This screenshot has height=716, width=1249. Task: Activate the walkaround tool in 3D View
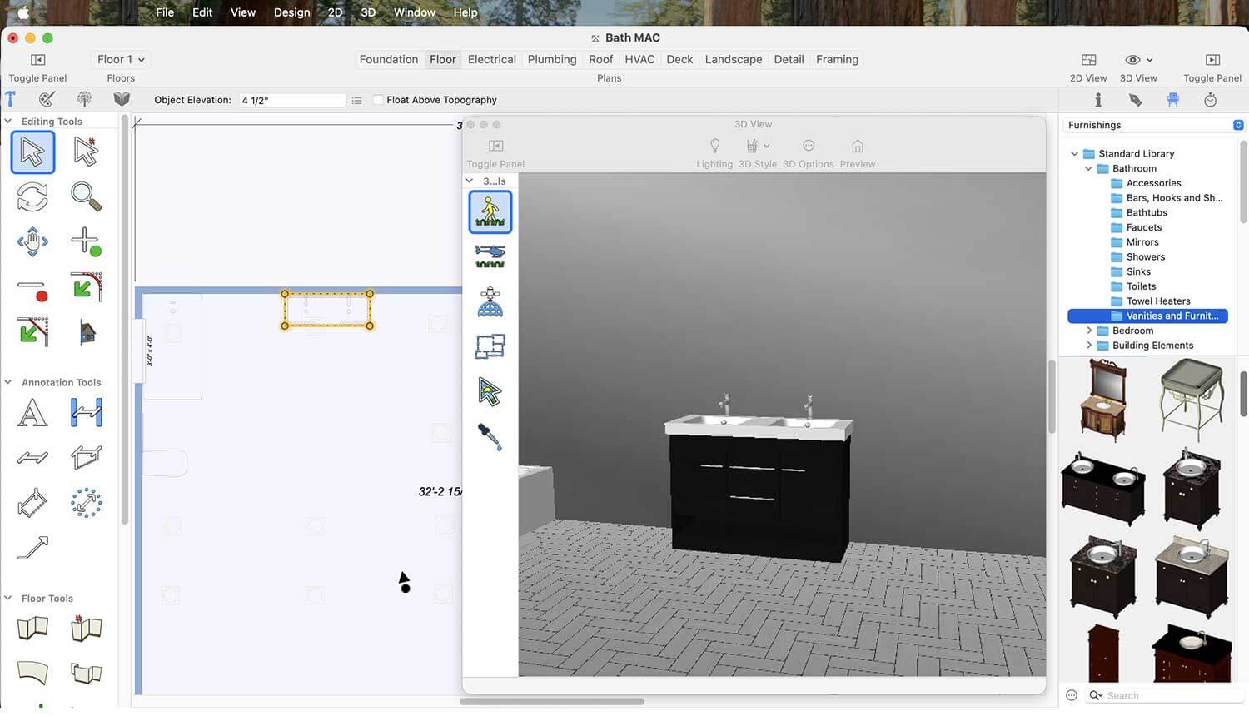pos(490,212)
